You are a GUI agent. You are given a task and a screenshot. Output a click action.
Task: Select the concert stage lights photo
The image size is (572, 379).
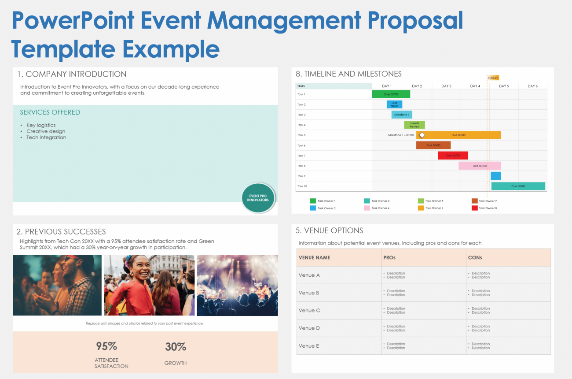tap(238, 285)
